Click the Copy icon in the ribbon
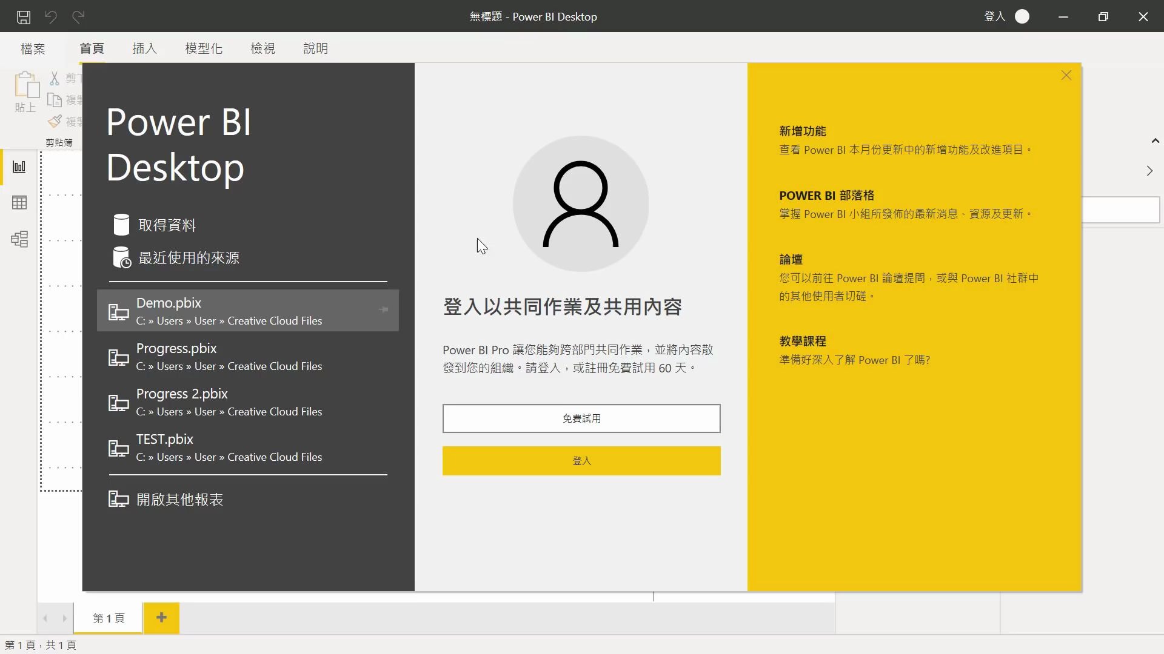This screenshot has width=1164, height=654. 55,99
